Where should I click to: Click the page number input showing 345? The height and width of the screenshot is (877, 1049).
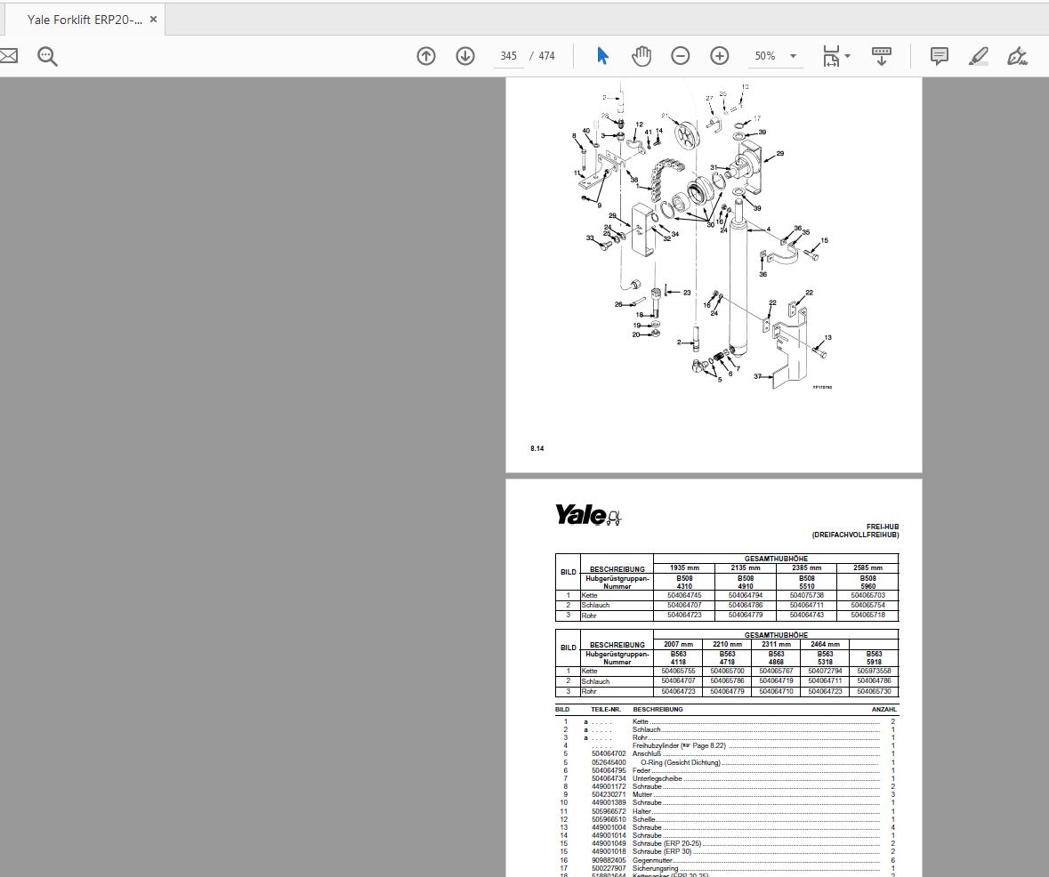click(508, 55)
